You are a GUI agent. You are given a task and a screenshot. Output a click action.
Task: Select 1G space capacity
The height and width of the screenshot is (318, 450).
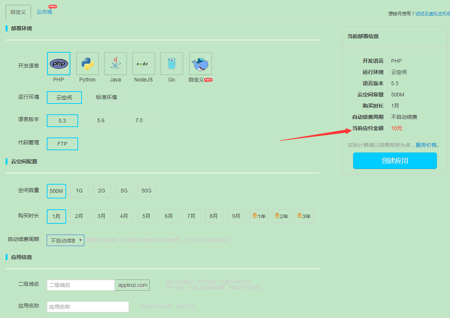(x=79, y=191)
